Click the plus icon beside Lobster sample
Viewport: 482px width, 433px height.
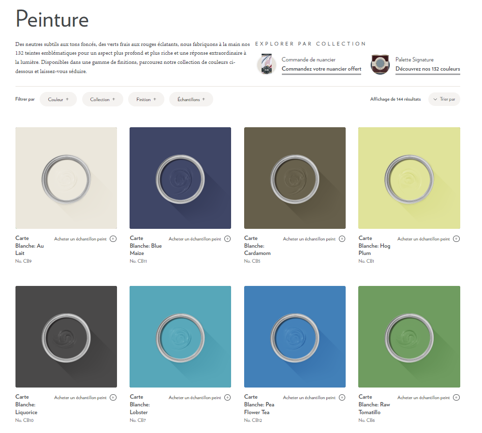(228, 398)
